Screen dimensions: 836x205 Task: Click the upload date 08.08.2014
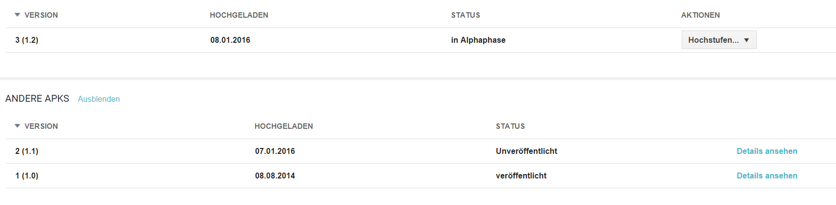275,176
